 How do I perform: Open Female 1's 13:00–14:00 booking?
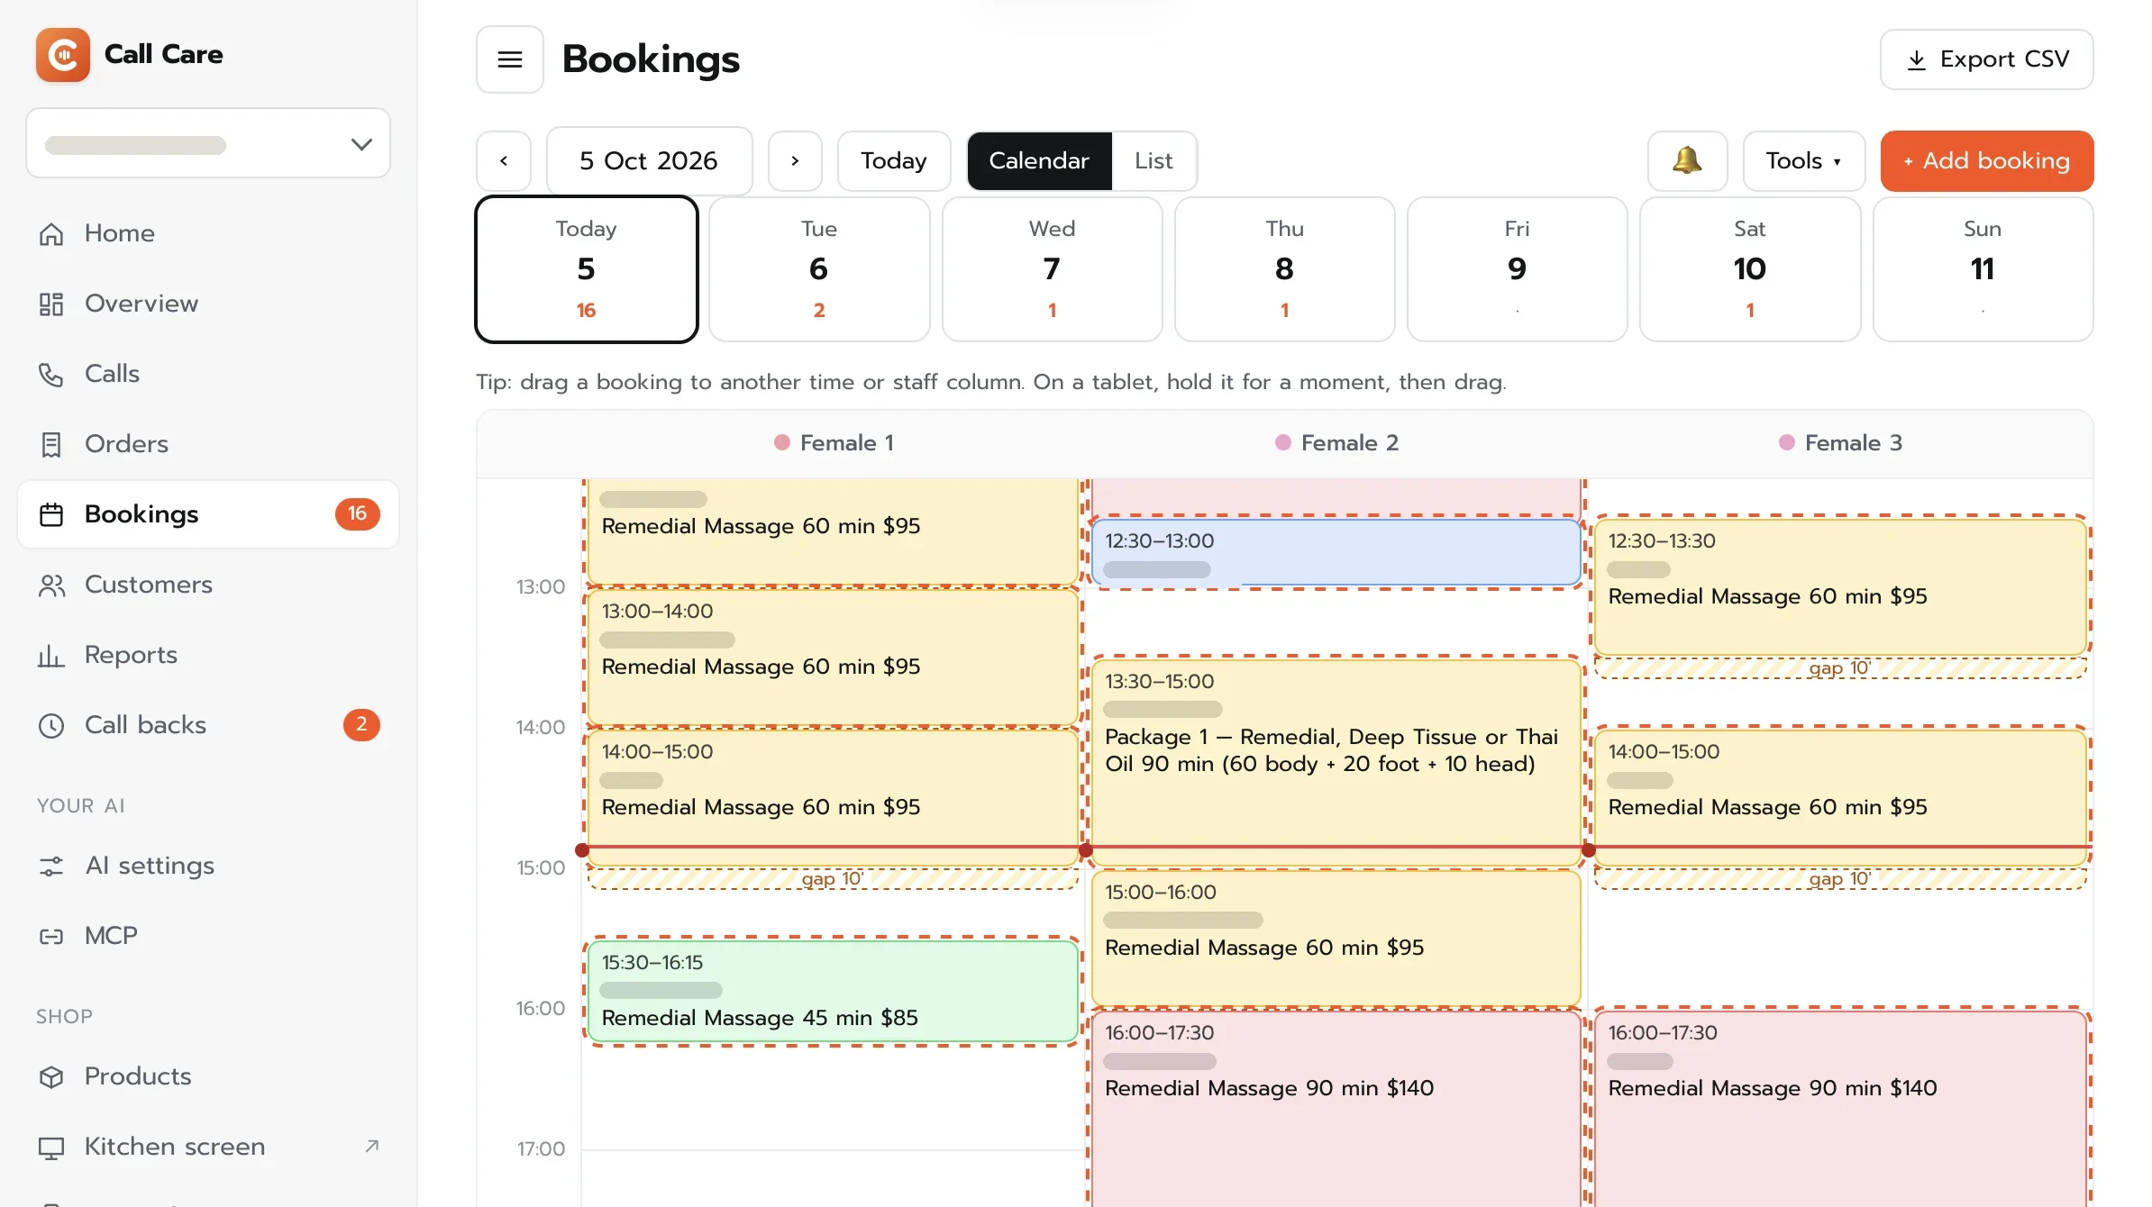coord(833,657)
